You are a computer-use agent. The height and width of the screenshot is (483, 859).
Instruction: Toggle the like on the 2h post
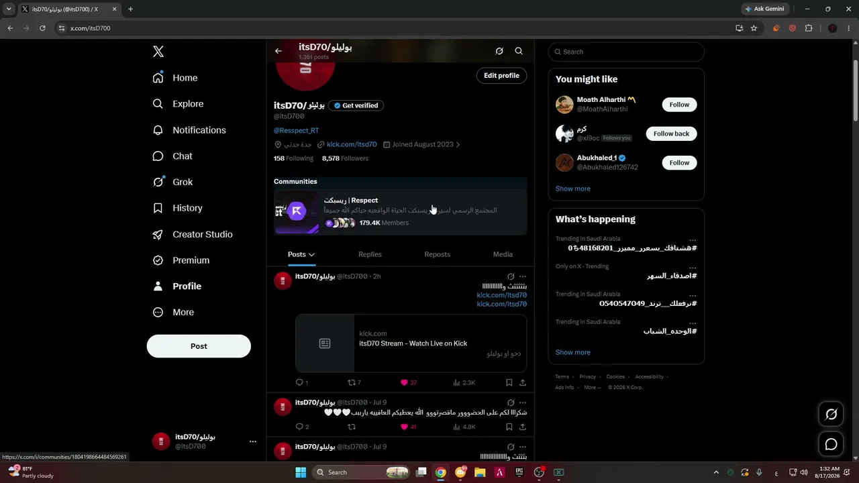[x=408, y=382]
